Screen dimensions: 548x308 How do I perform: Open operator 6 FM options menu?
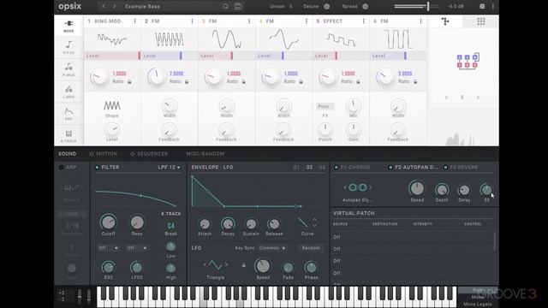tap(420, 21)
